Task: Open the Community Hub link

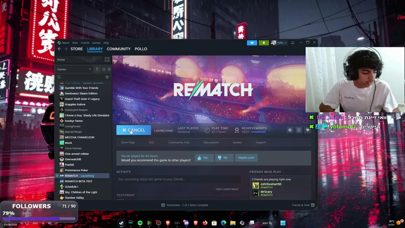Action: point(179,142)
